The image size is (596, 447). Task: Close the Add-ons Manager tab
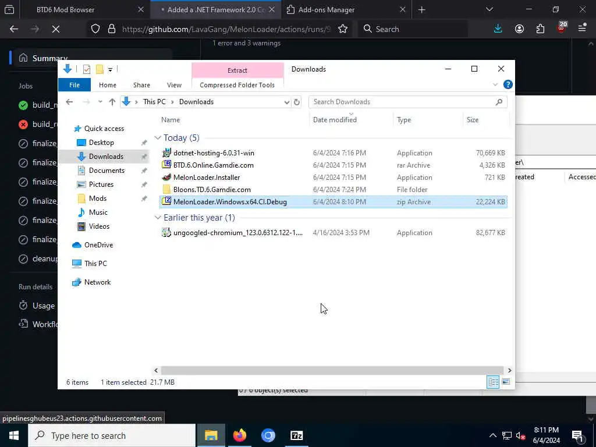coord(403,9)
